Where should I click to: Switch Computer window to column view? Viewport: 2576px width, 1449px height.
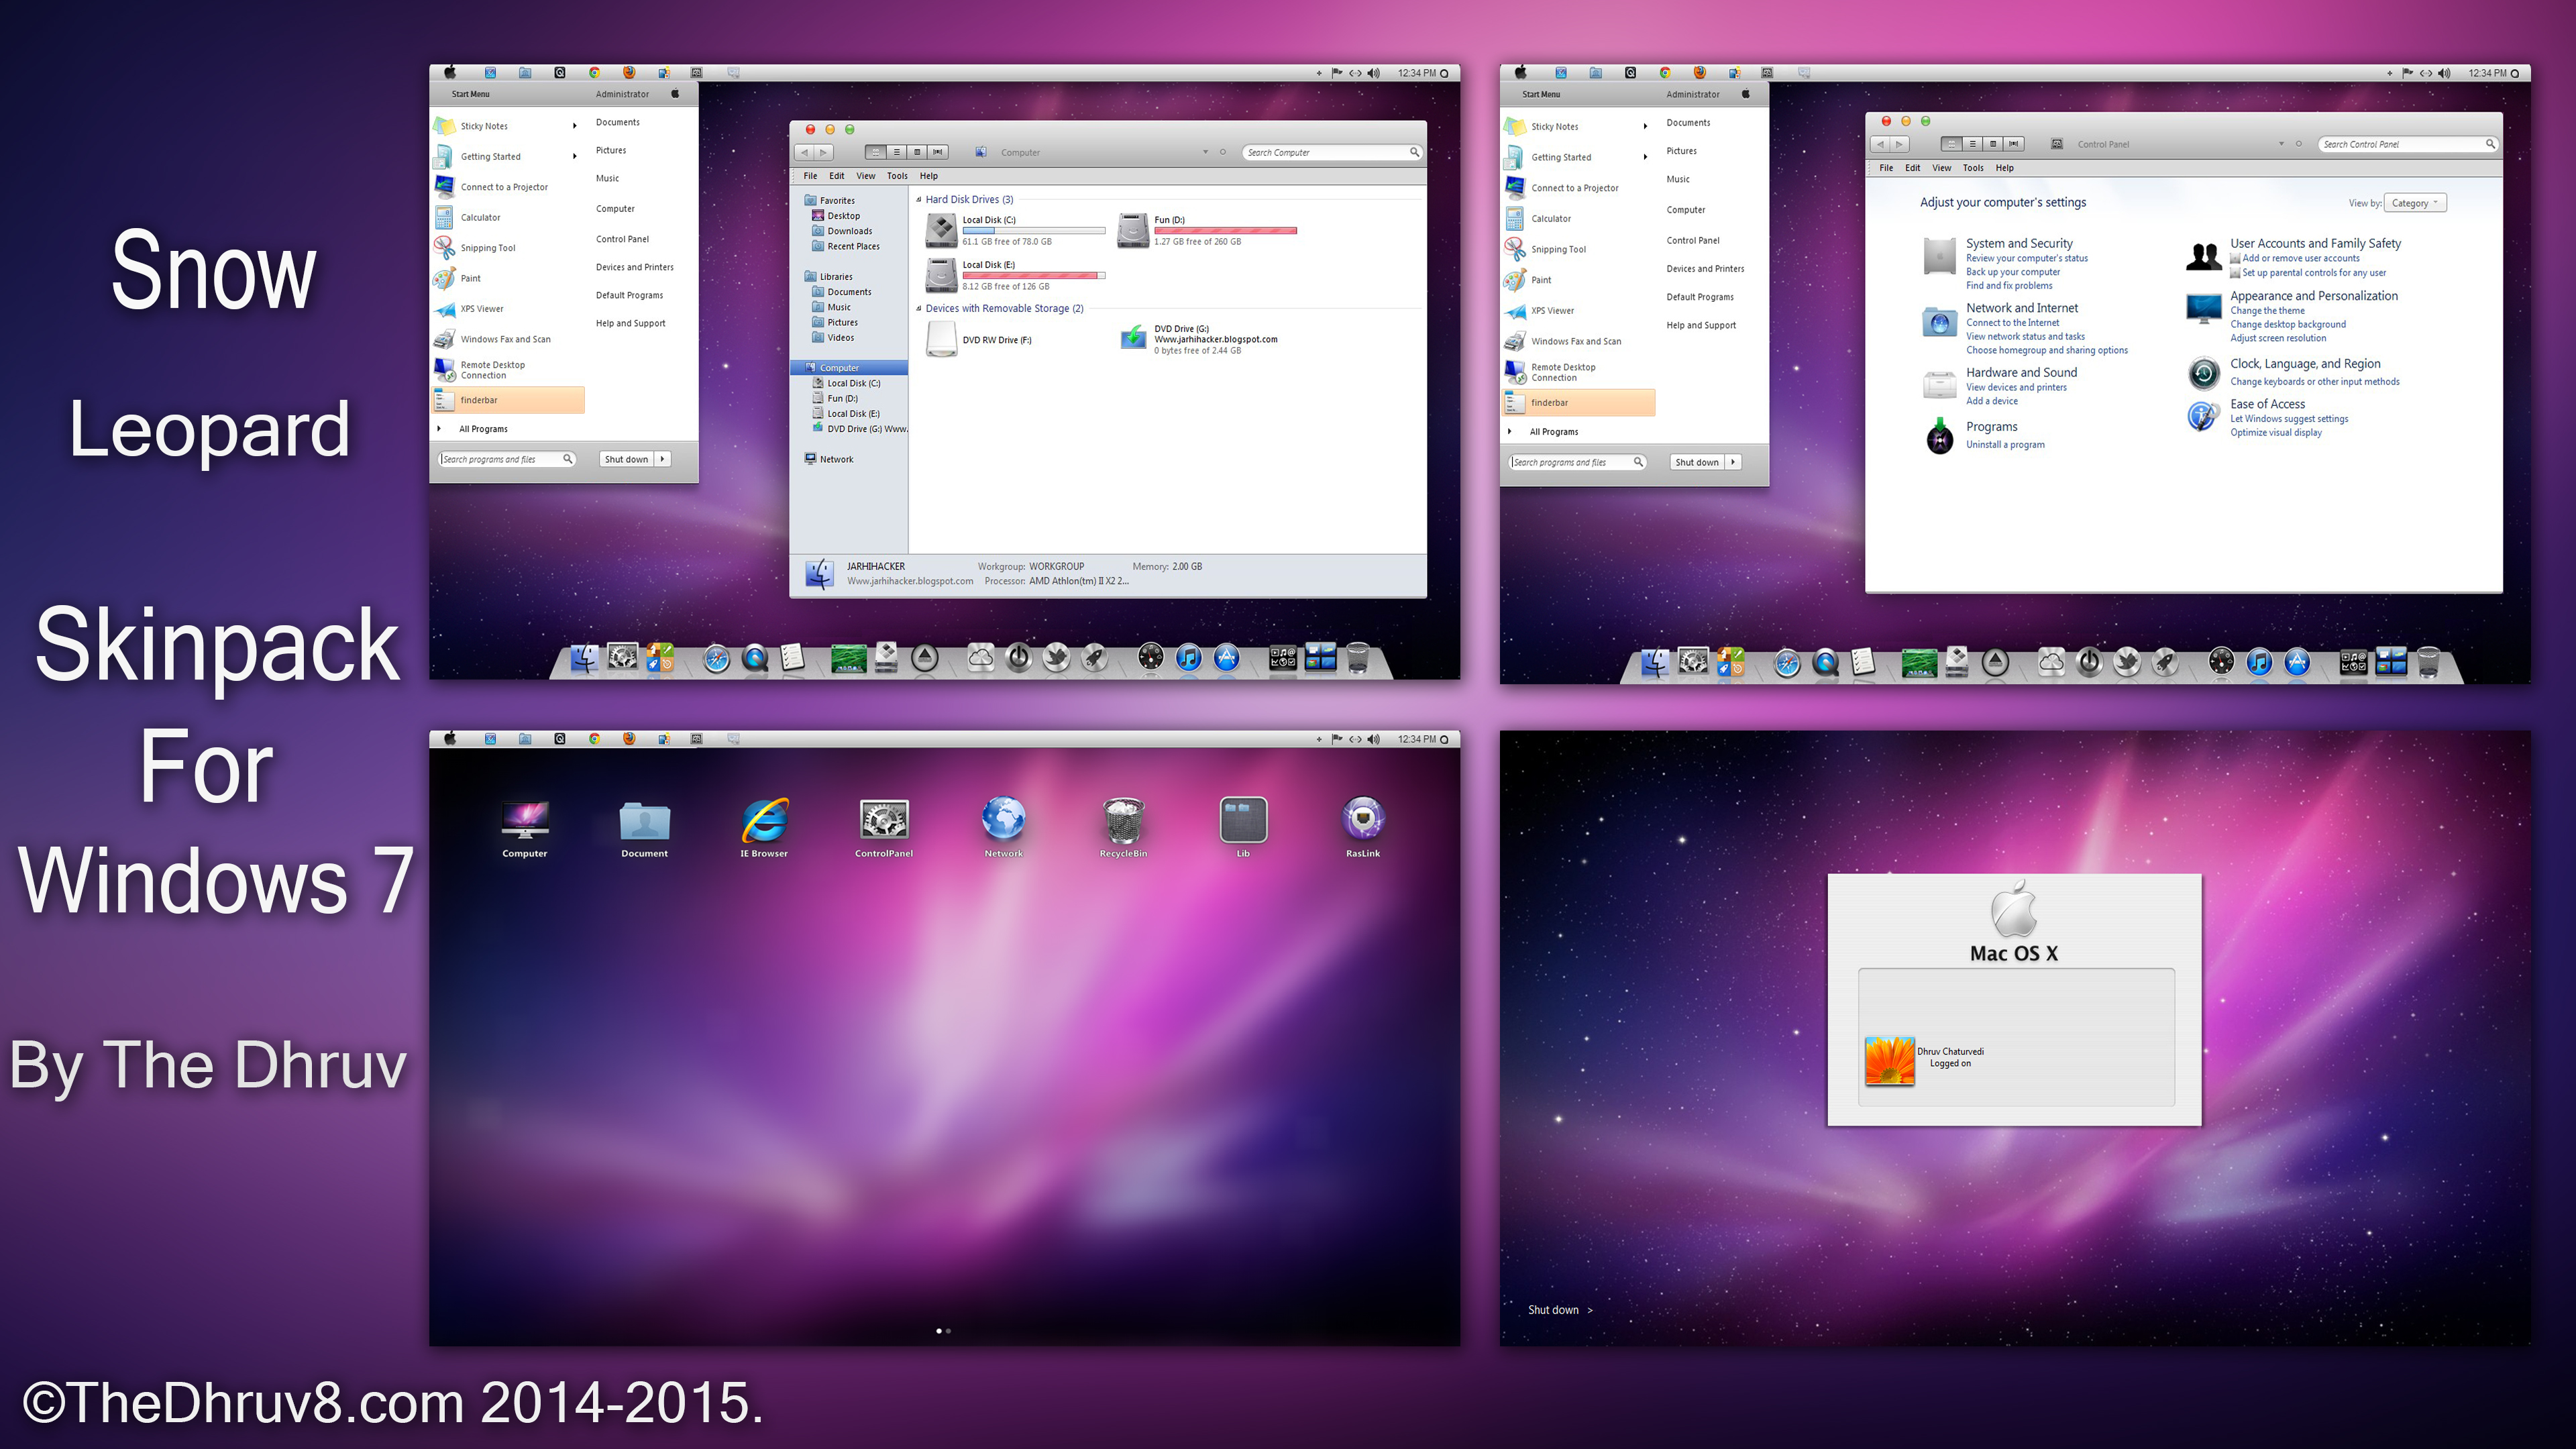click(x=917, y=152)
